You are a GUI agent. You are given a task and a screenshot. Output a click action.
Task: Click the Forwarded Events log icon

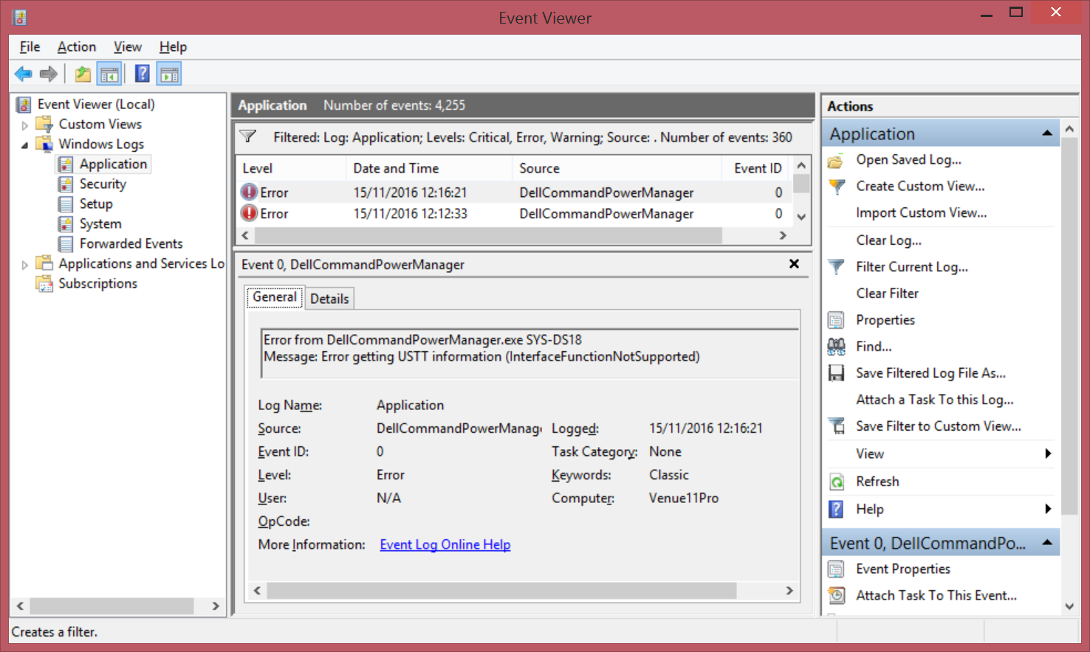click(x=66, y=243)
